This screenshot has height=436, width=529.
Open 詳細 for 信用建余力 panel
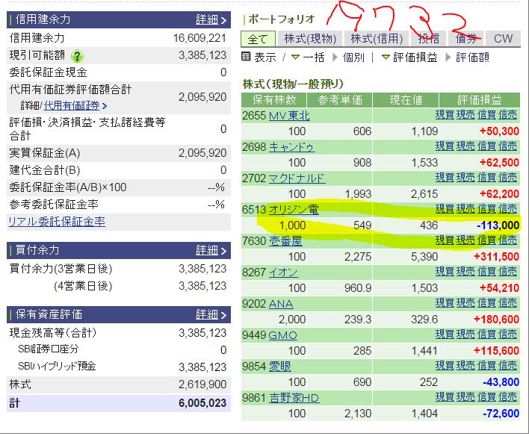(x=211, y=19)
